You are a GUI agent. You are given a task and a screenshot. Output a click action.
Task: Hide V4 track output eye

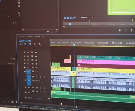coord(36,60)
